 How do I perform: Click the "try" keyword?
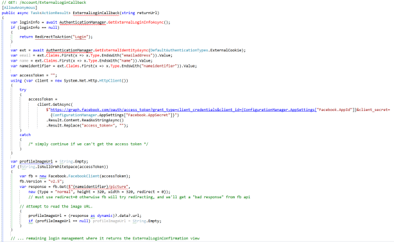(23, 90)
